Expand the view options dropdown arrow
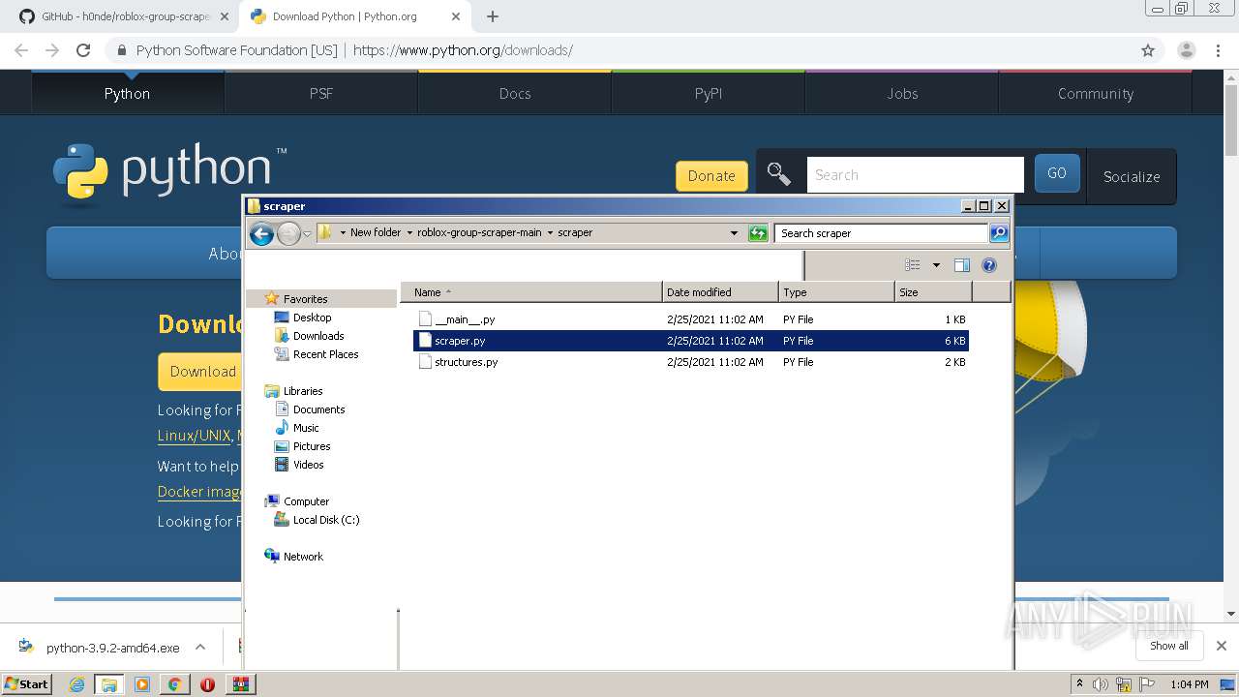This screenshot has width=1239, height=697. (936, 265)
